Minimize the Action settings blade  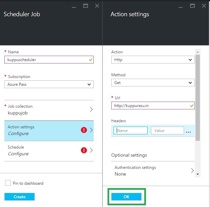pos(181,6)
